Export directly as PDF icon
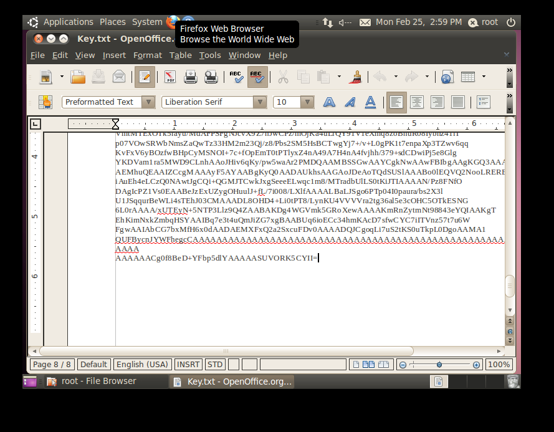 coord(170,77)
